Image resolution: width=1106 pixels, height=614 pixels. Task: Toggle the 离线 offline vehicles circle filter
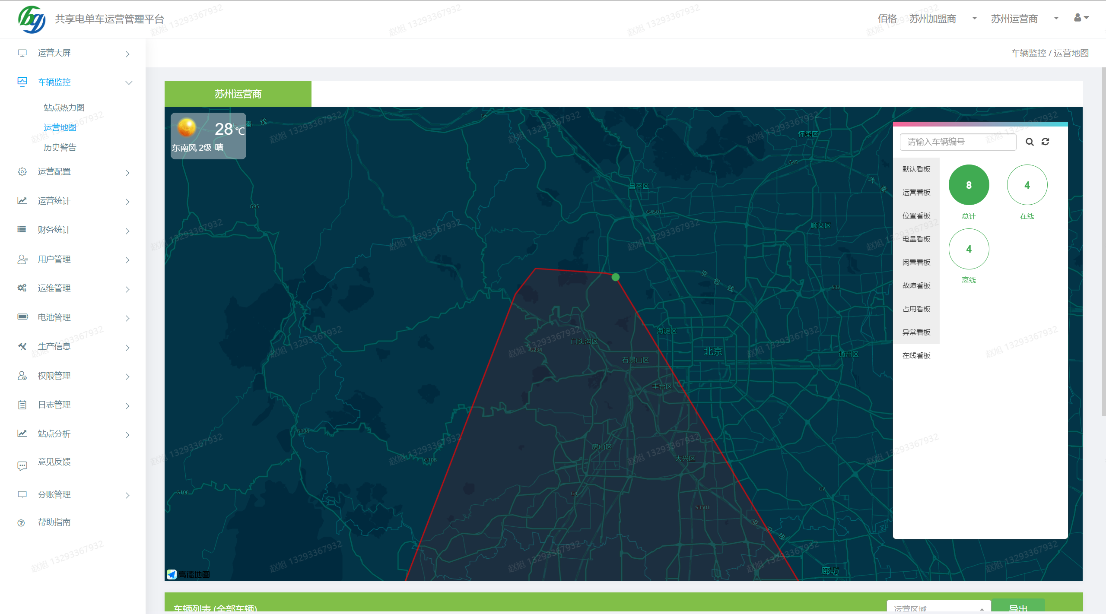(x=969, y=249)
